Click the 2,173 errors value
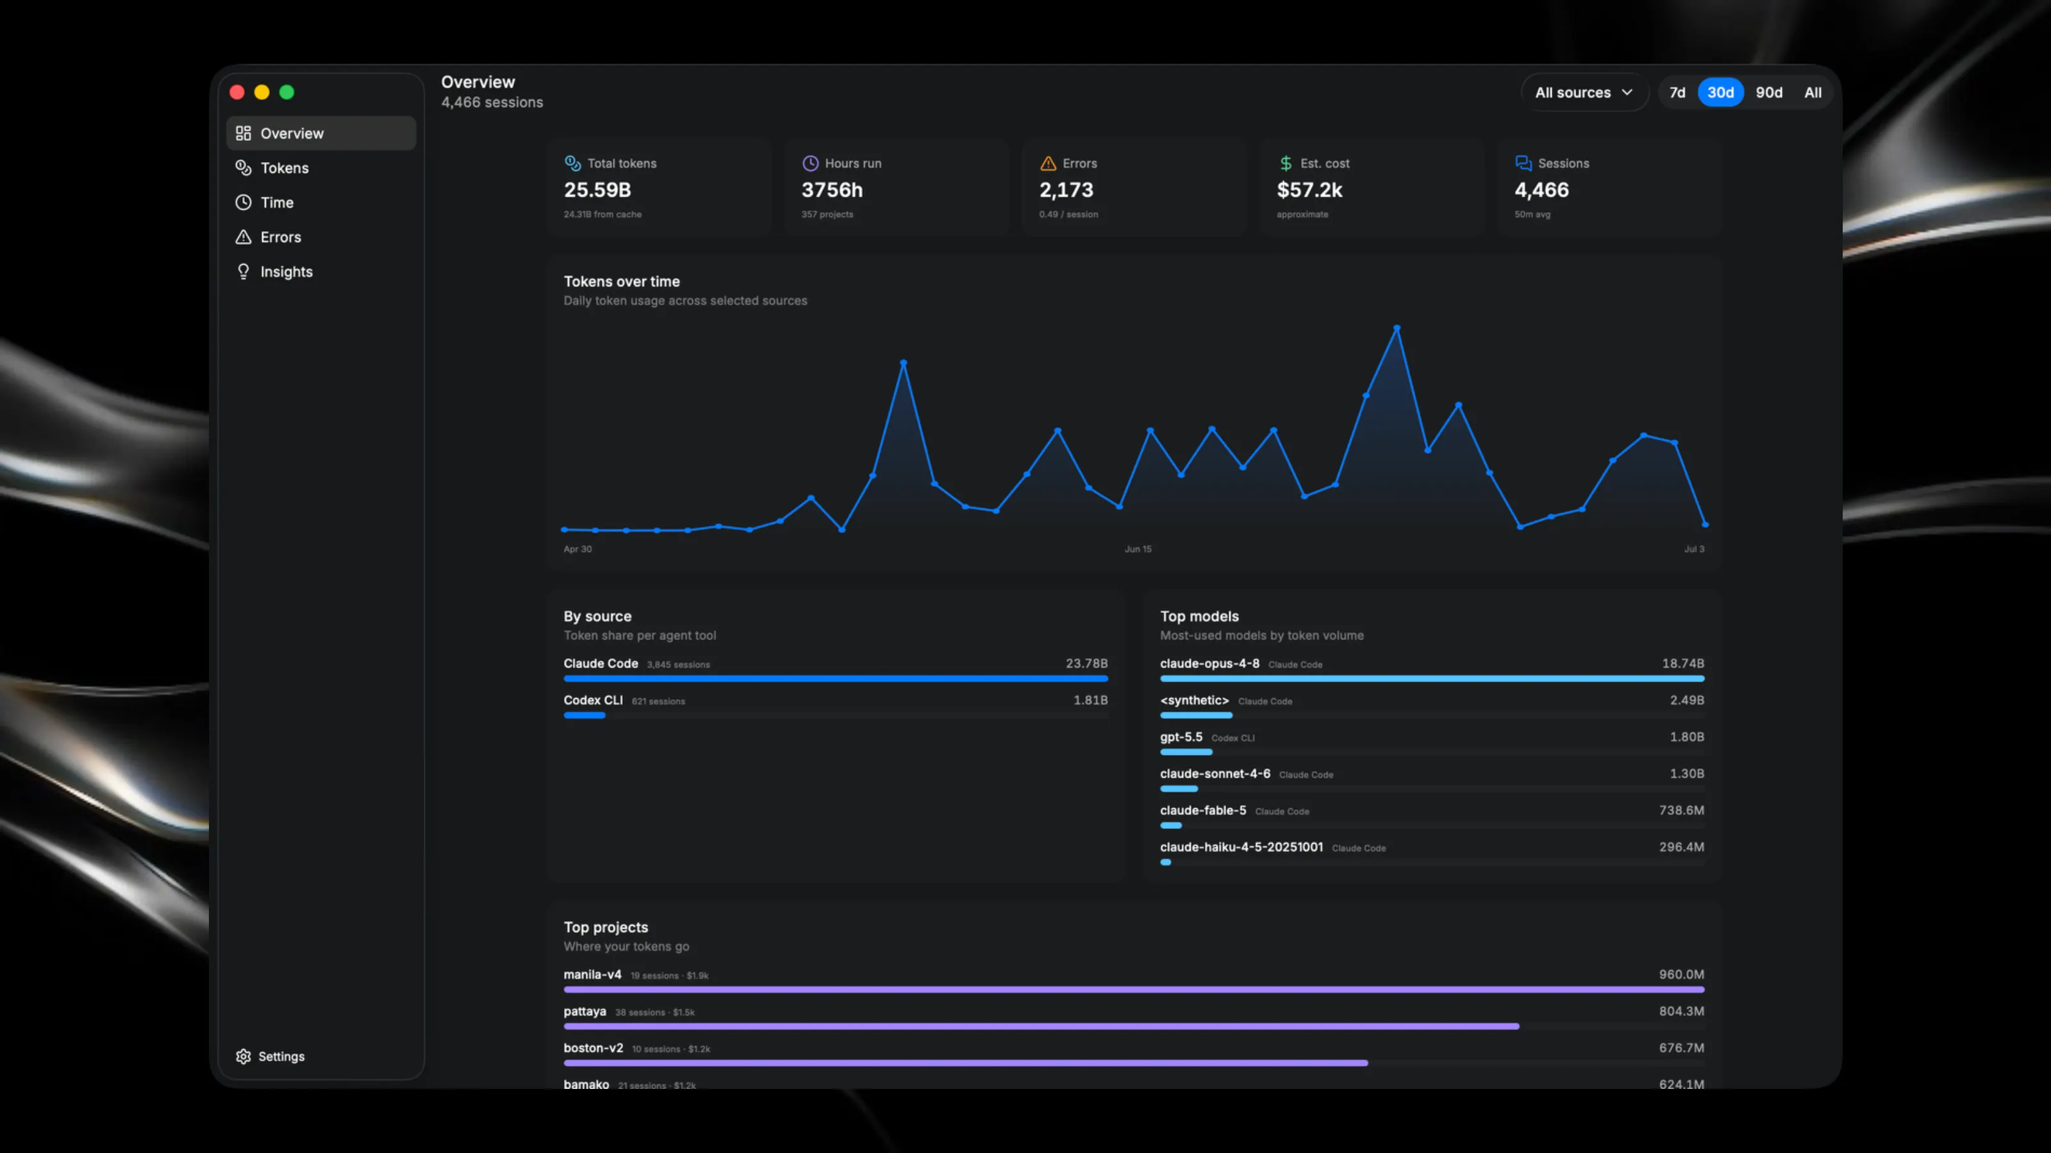Screen dimensions: 2051x1153 pos(1066,190)
